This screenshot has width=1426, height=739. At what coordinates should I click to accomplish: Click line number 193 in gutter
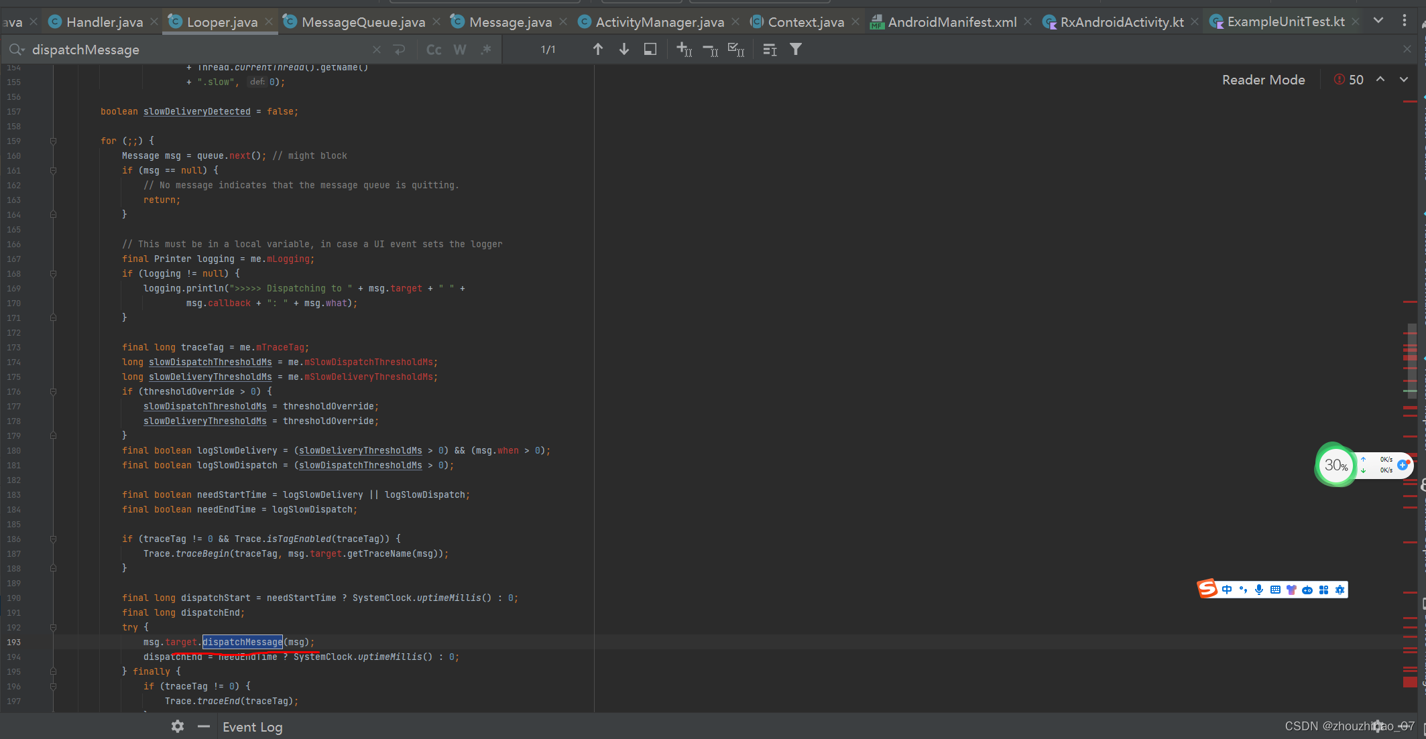[x=14, y=642]
